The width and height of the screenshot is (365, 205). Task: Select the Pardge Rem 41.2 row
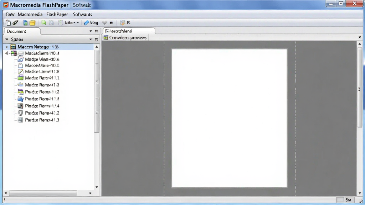[42, 113]
